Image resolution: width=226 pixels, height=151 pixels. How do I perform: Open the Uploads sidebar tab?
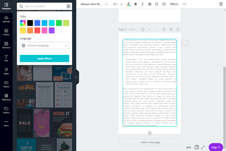[6, 19]
